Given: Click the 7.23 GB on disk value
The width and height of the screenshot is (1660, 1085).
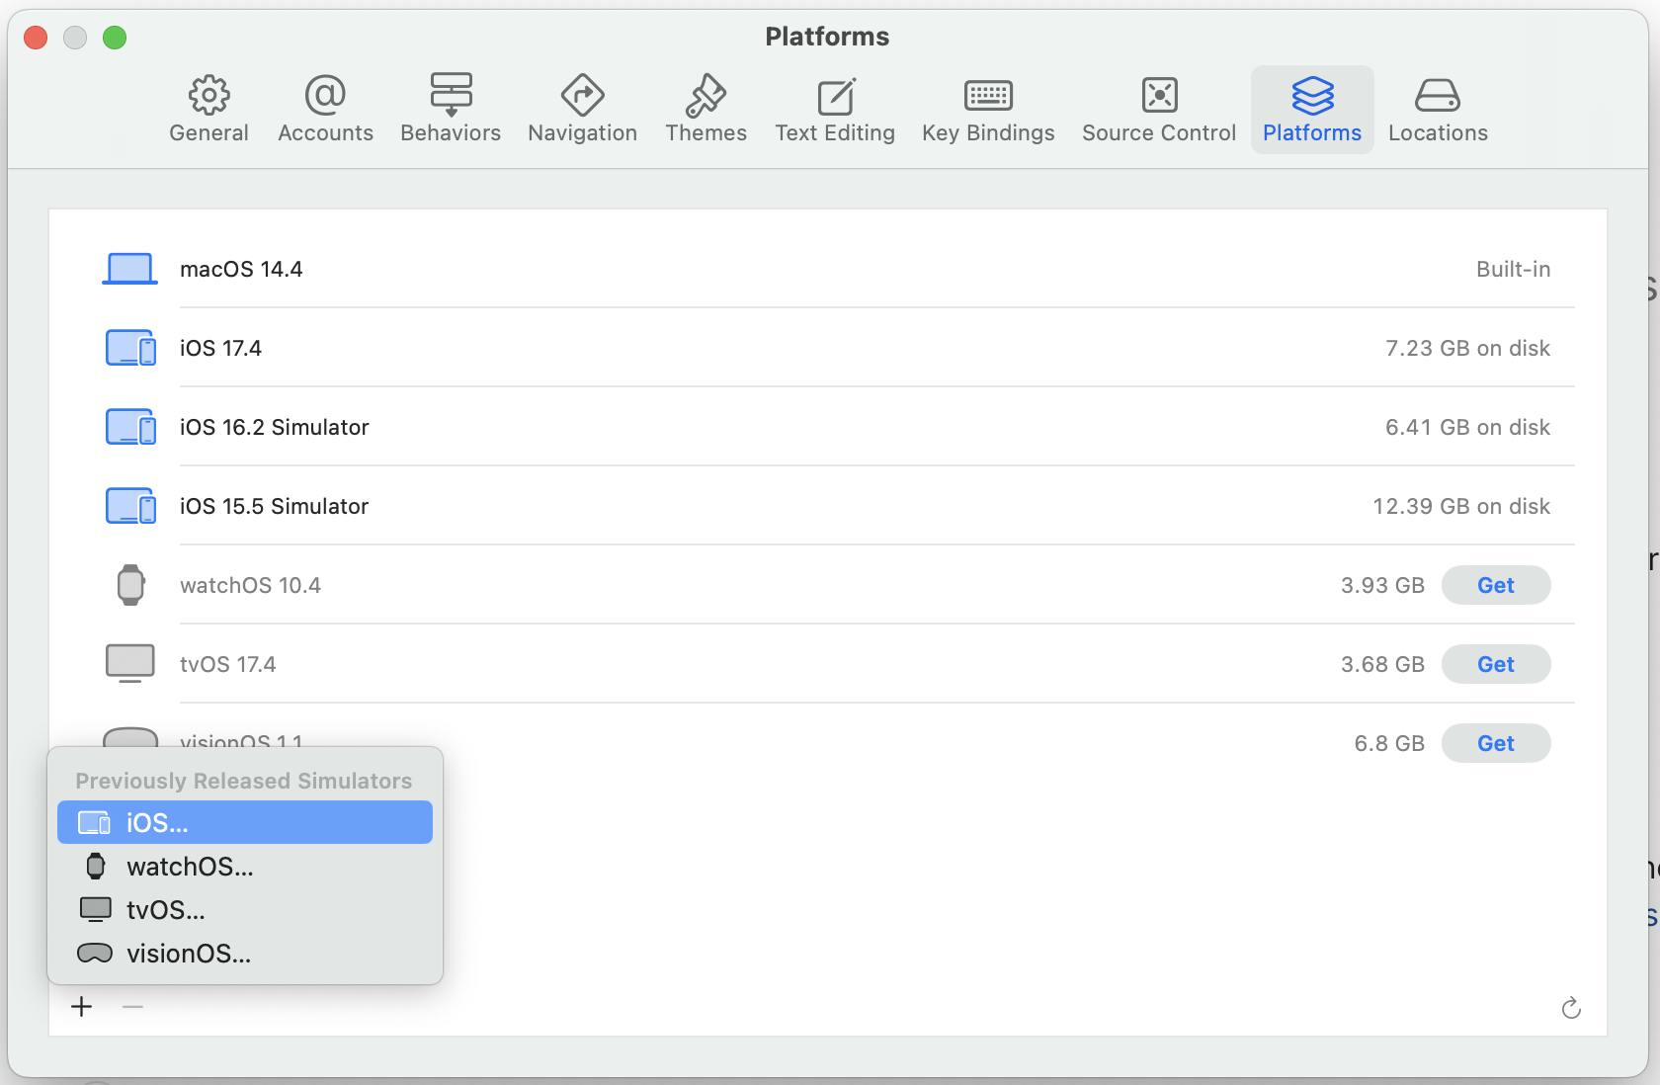Looking at the screenshot, I should tap(1467, 348).
